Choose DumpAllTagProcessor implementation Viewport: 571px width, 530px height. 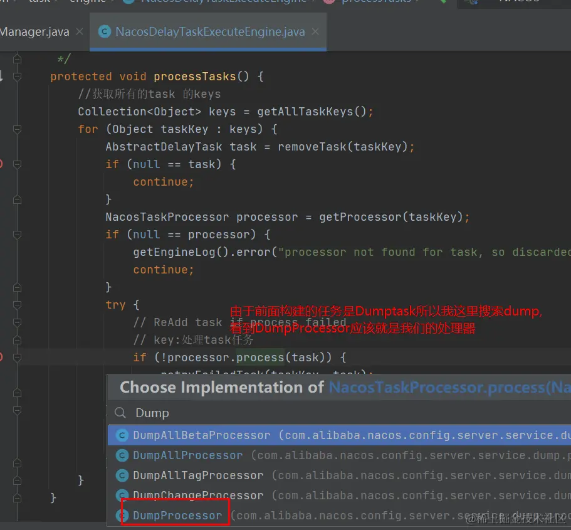[339, 475]
